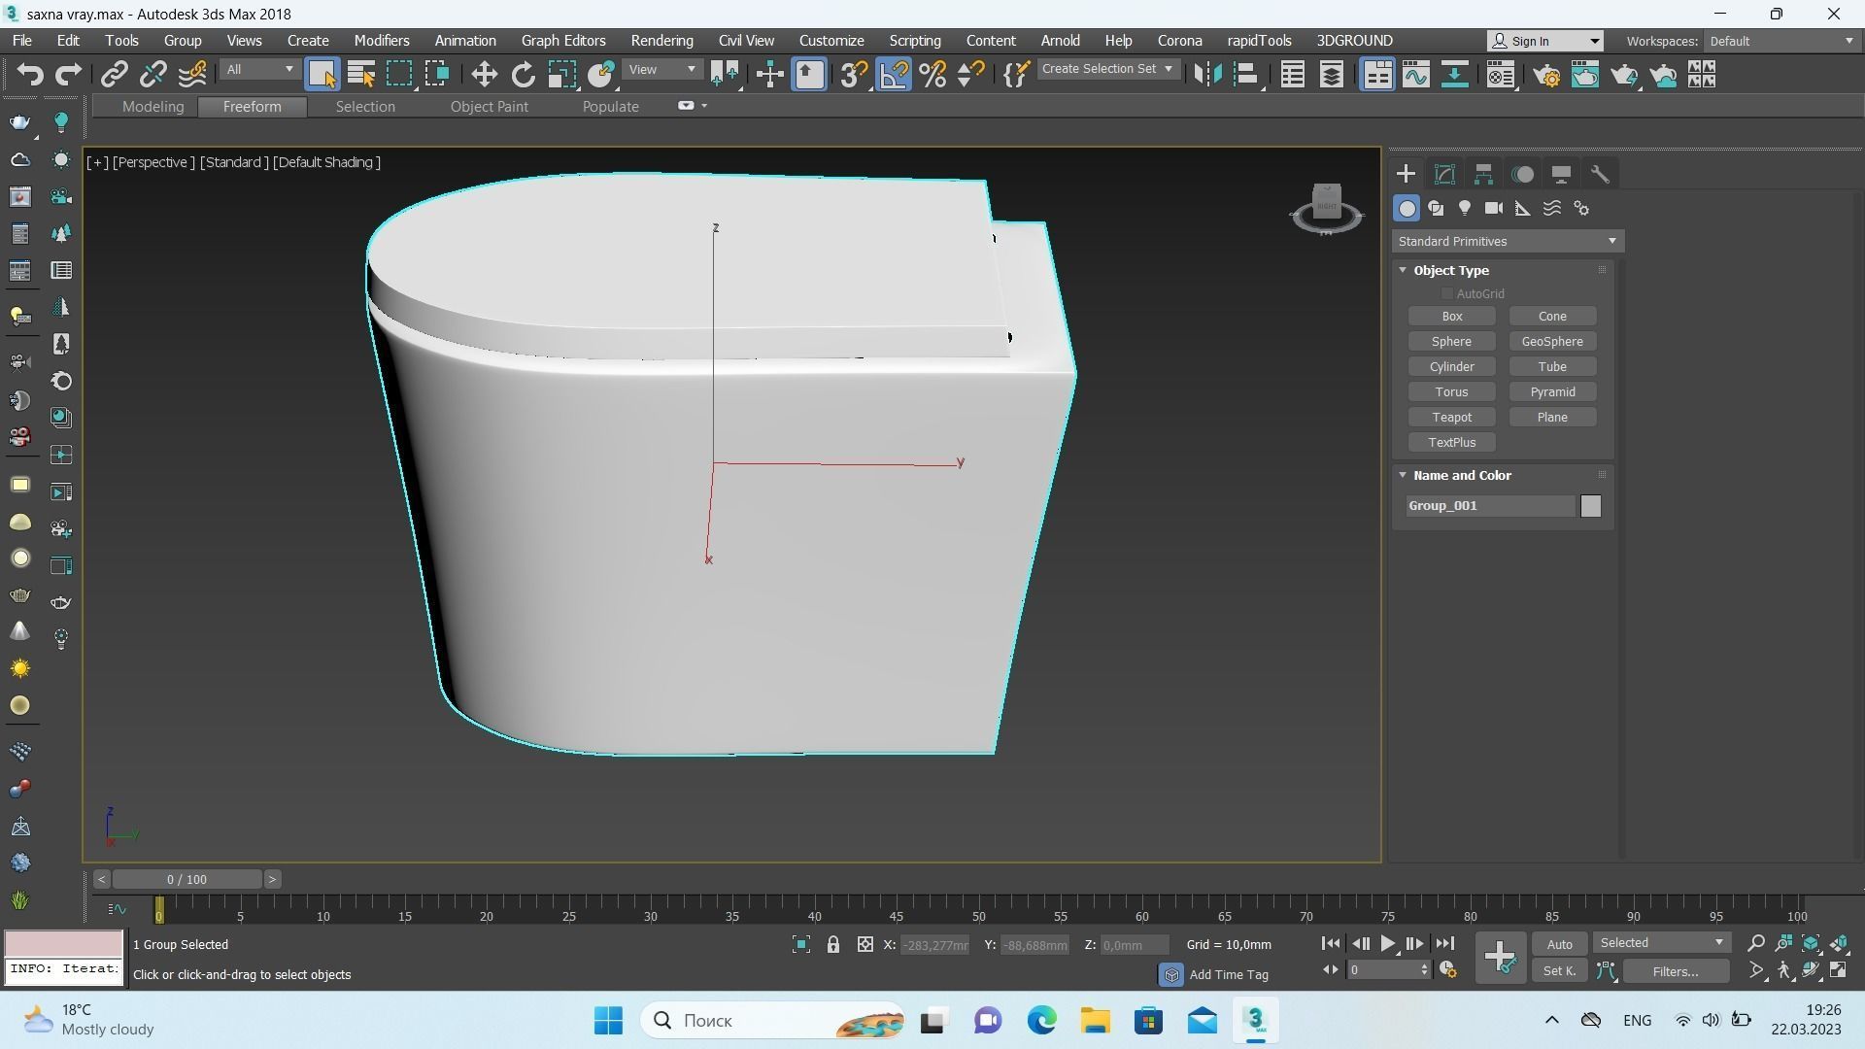The height and width of the screenshot is (1049, 1865).
Task: Toggle Isolate Selection in status bar
Action: tap(800, 945)
